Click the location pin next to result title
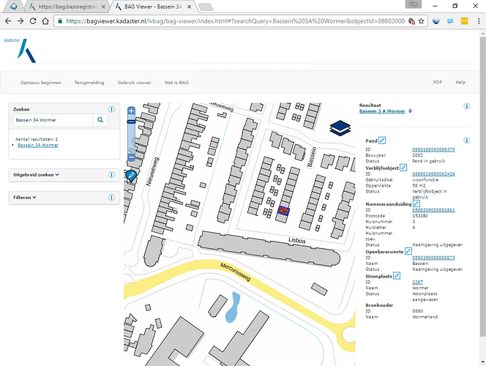The image size is (486, 366). click(x=411, y=112)
